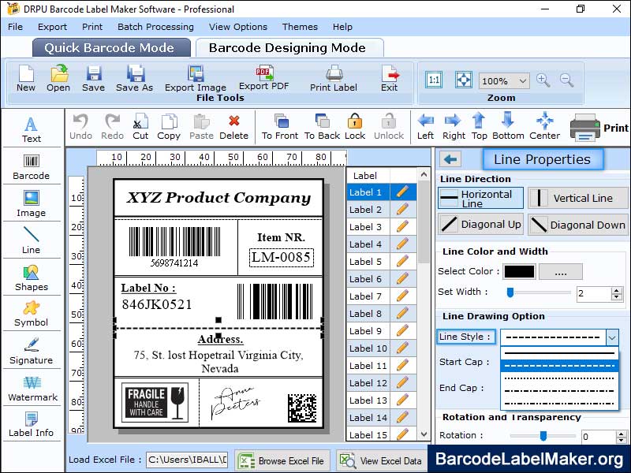Viewport: 631px width, 473px height.
Task: Align object to Center
Action: [544, 127]
